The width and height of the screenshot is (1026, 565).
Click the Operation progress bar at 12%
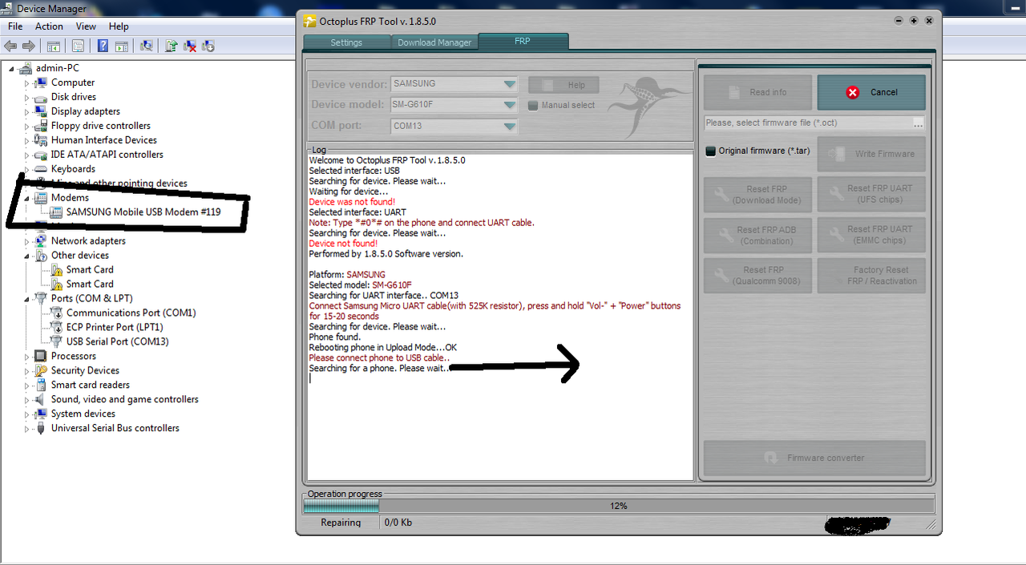point(618,506)
